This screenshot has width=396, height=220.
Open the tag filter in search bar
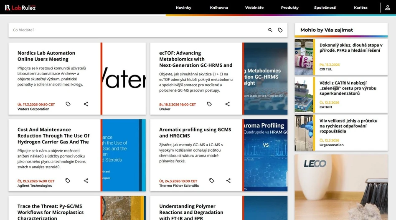280,30
